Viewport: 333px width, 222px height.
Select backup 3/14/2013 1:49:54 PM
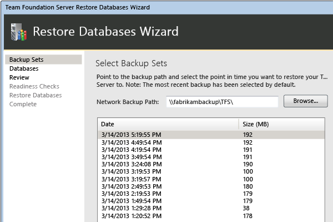211,201
